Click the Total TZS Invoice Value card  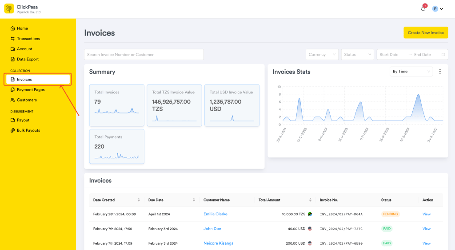174,105
